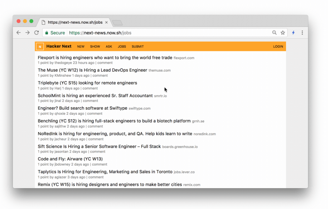The width and height of the screenshot is (328, 209).
Task: Open comment link under Flexport story
Action: click(105, 63)
